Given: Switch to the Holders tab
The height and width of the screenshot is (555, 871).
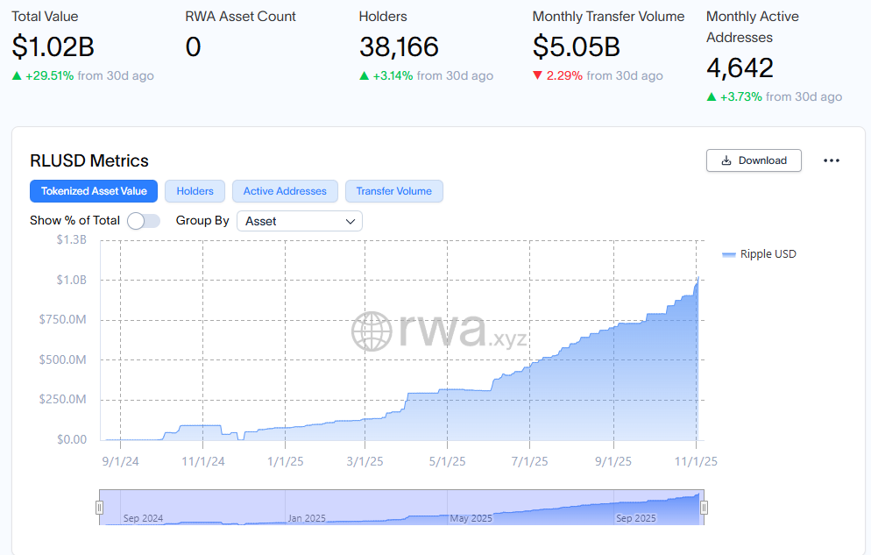Looking at the screenshot, I should tap(195, 191).
